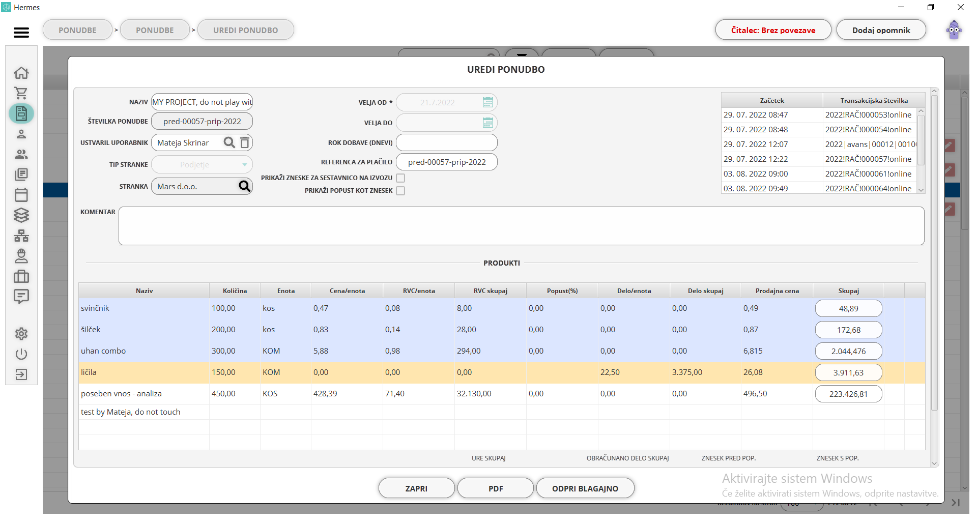Click Dodaj opomnik button

pos(881,30)
